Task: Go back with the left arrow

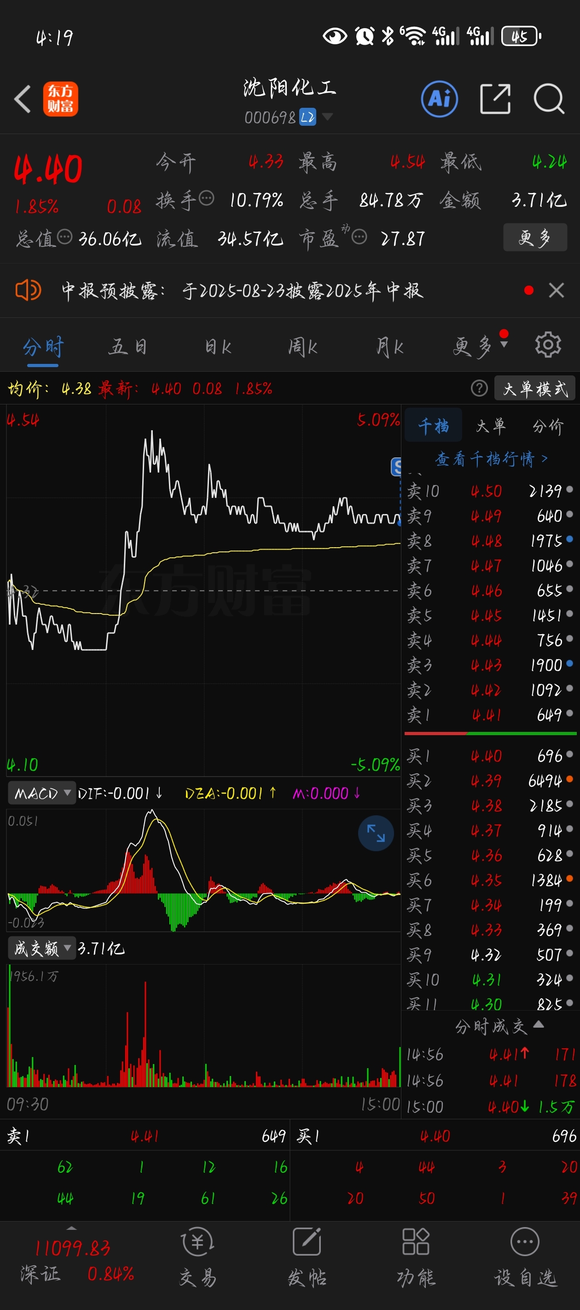Action: (23, 99)
